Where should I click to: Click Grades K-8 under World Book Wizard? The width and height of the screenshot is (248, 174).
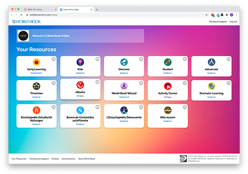point(124,97)
